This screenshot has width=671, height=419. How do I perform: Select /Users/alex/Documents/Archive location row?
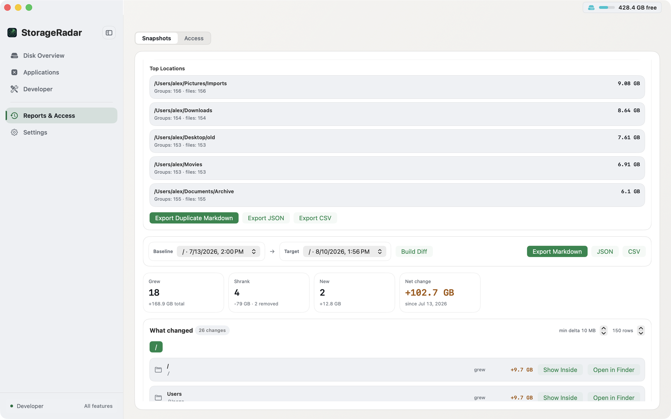[x=397, y=195]
